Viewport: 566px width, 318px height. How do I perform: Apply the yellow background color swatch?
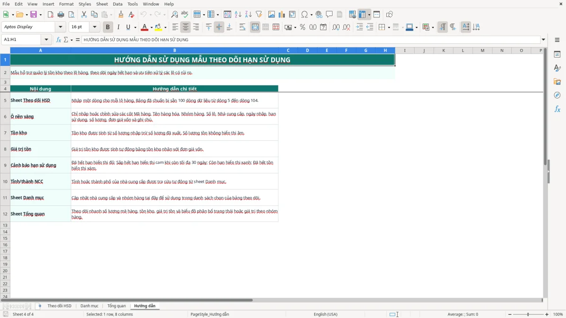click(158, 27)
